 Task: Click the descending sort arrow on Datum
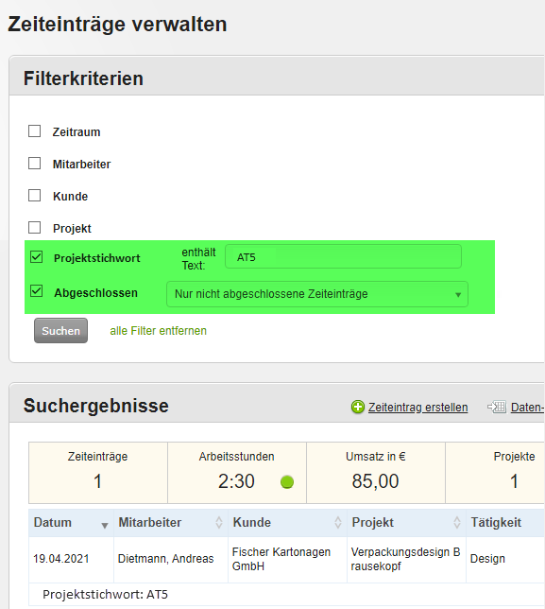[x=104, y=526]
